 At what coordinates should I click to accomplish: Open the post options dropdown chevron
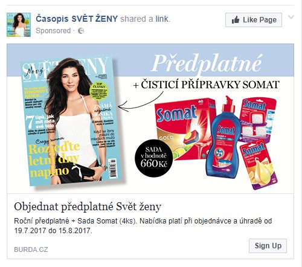point(291,17)
